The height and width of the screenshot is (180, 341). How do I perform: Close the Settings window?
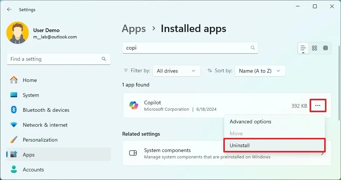332,6
